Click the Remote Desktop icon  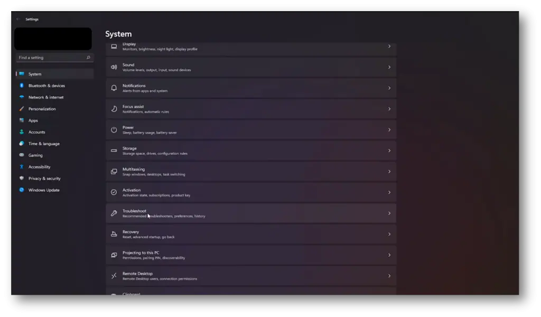[114, 276]
